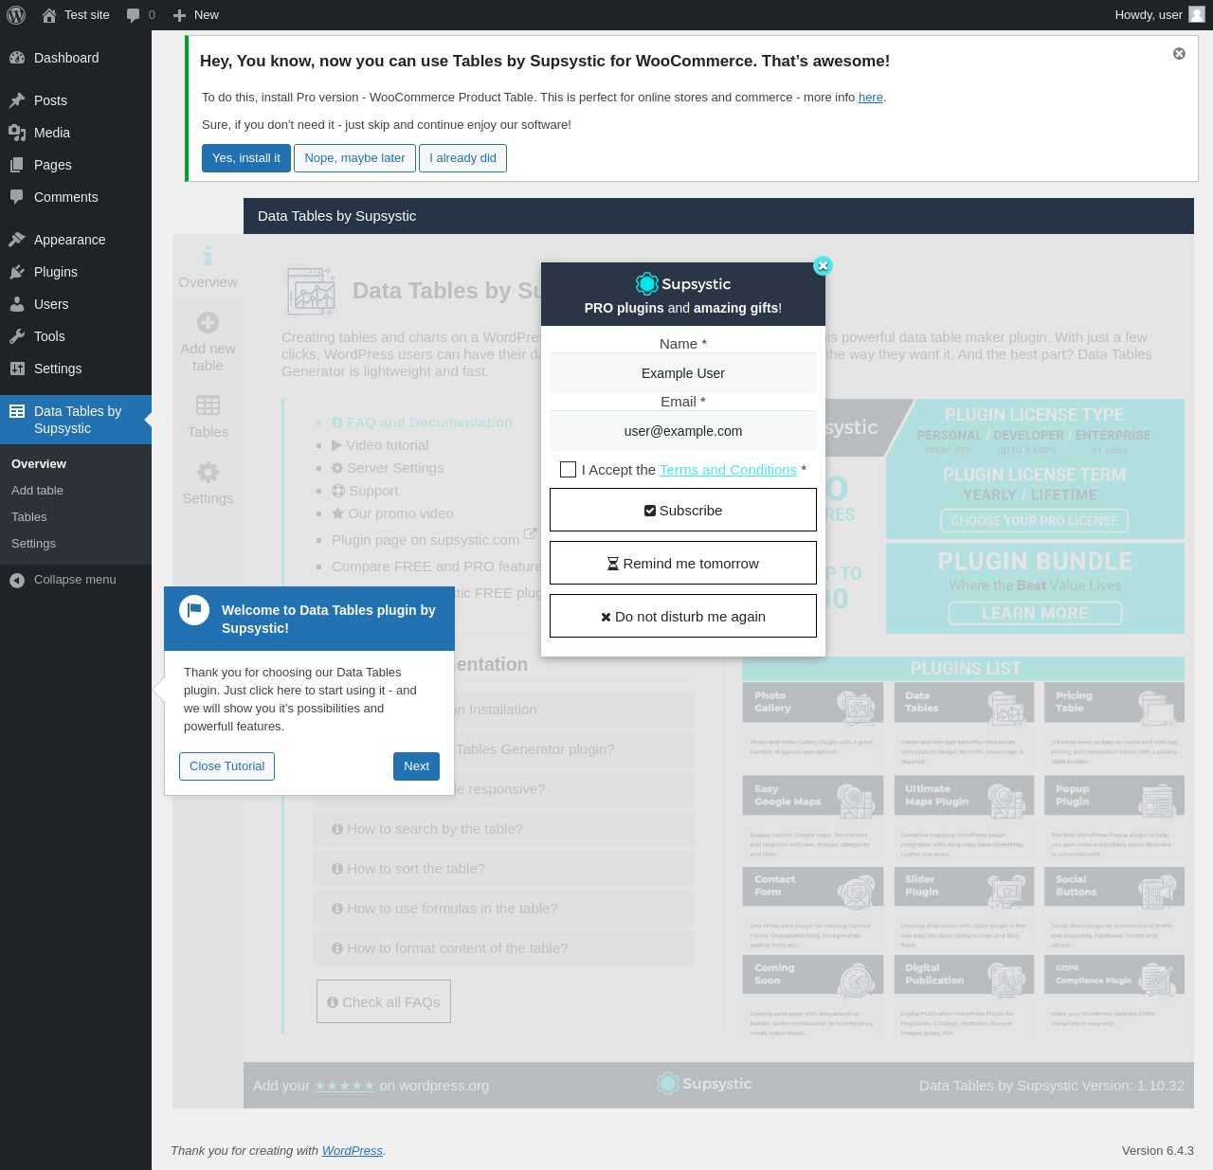Click Learn More on Plugin Bundle
This screenshot has width=1213, height=1170.
click(x=1035, y=614)
